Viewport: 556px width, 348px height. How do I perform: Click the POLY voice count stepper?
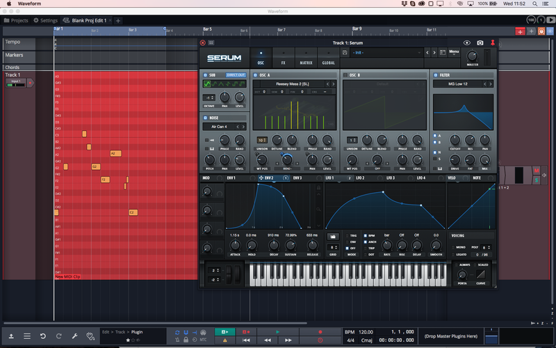[485, 248]
